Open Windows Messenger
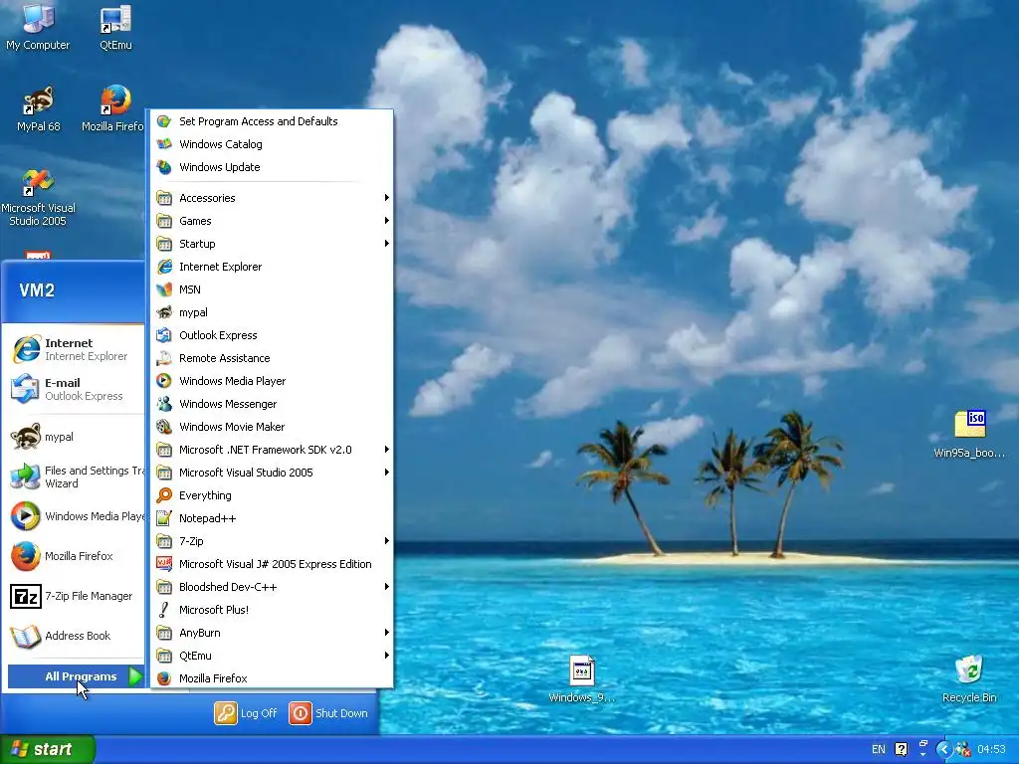 272,404
